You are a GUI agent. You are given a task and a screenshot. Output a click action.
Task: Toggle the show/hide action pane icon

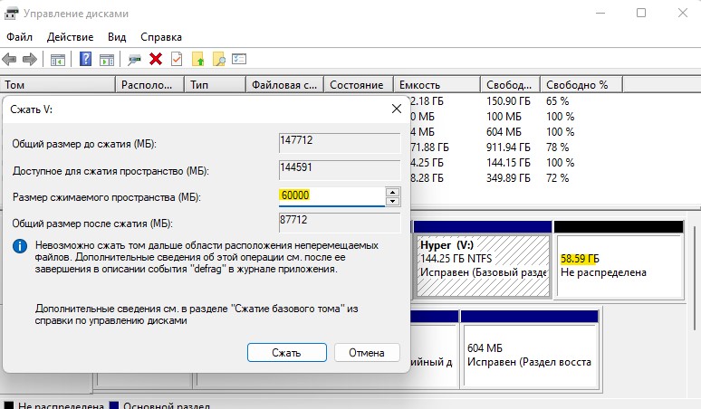click(x=107, y=59)
